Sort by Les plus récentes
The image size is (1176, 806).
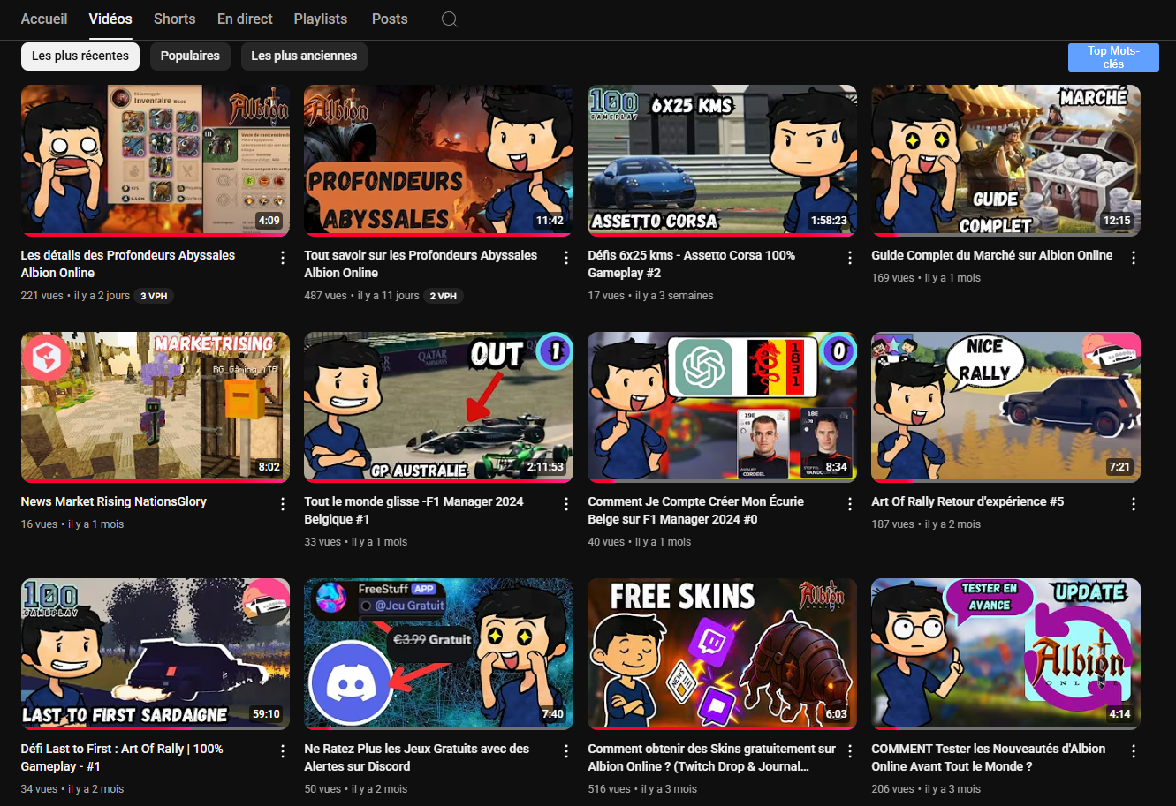80,56
